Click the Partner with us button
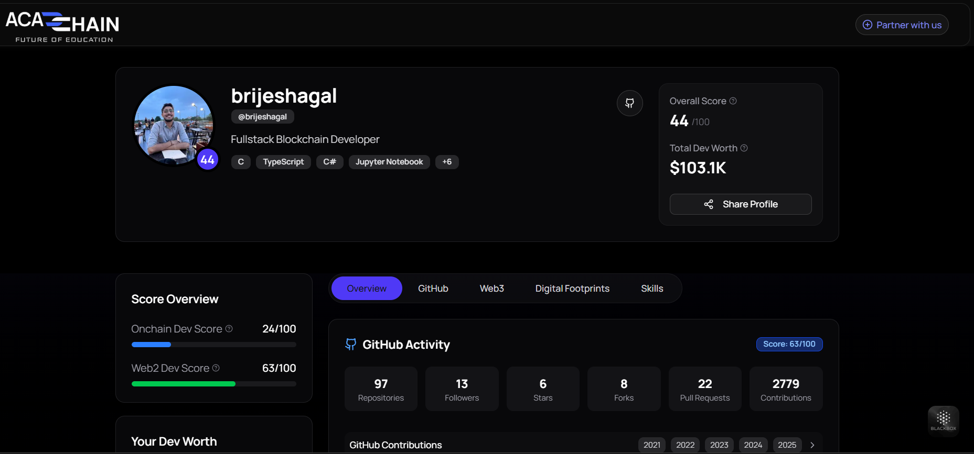 click(x=902, y=25)
